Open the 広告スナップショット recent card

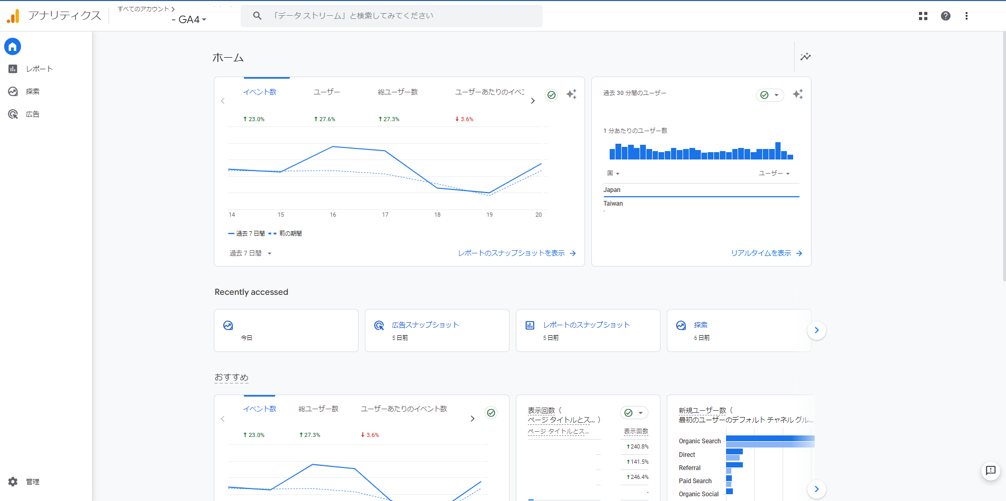[x=437, y=331]
